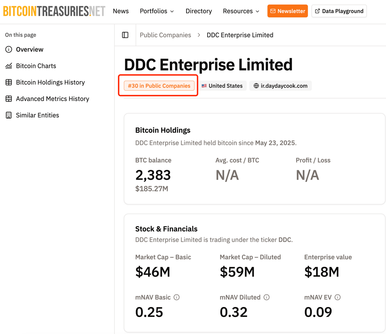
Task: Click the #30 in Public Companies badge
Action: point(159,86)
